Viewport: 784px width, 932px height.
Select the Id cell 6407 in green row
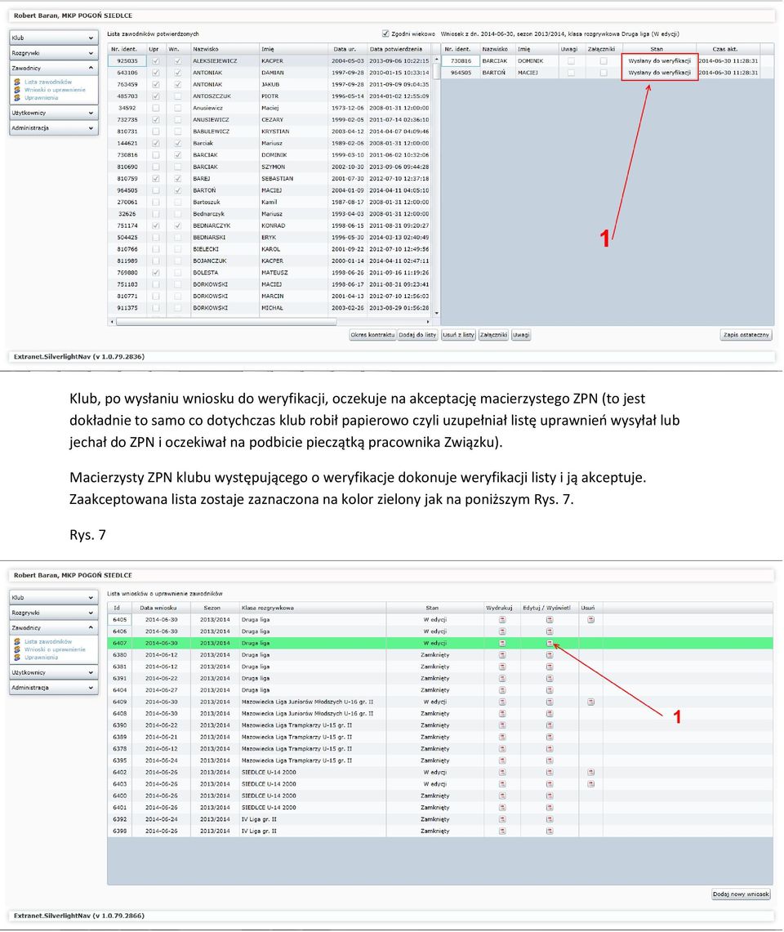pyautogui.click(x=119, y=643)
